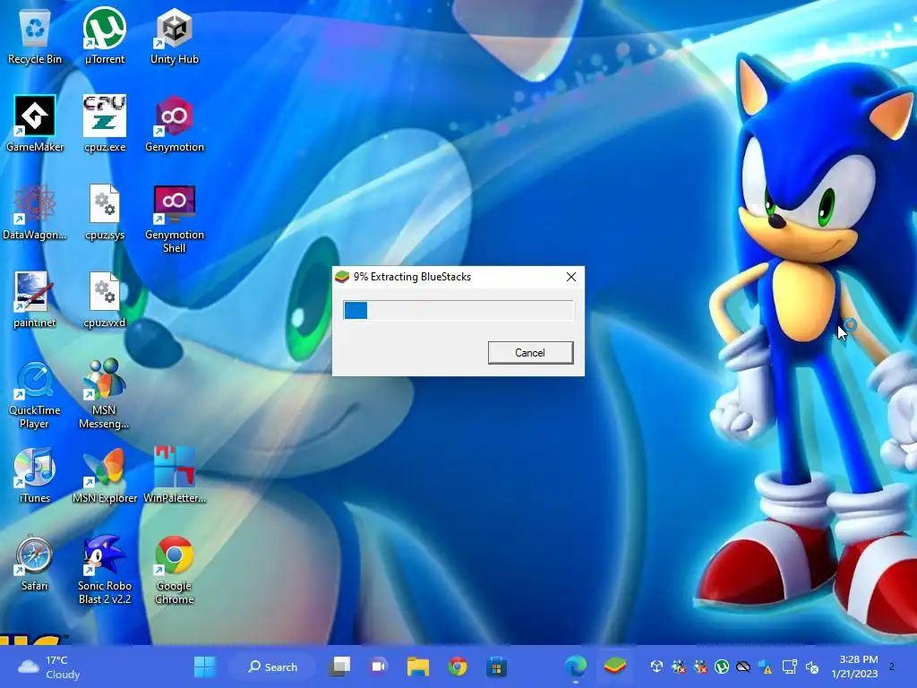Open File Explorer from the taskbar
This screenshot has height=688, width=917.
tap(418, 666)
